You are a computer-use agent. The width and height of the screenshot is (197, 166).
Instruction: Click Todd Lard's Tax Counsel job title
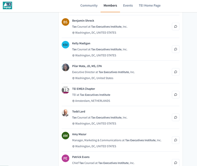(100, 118)
